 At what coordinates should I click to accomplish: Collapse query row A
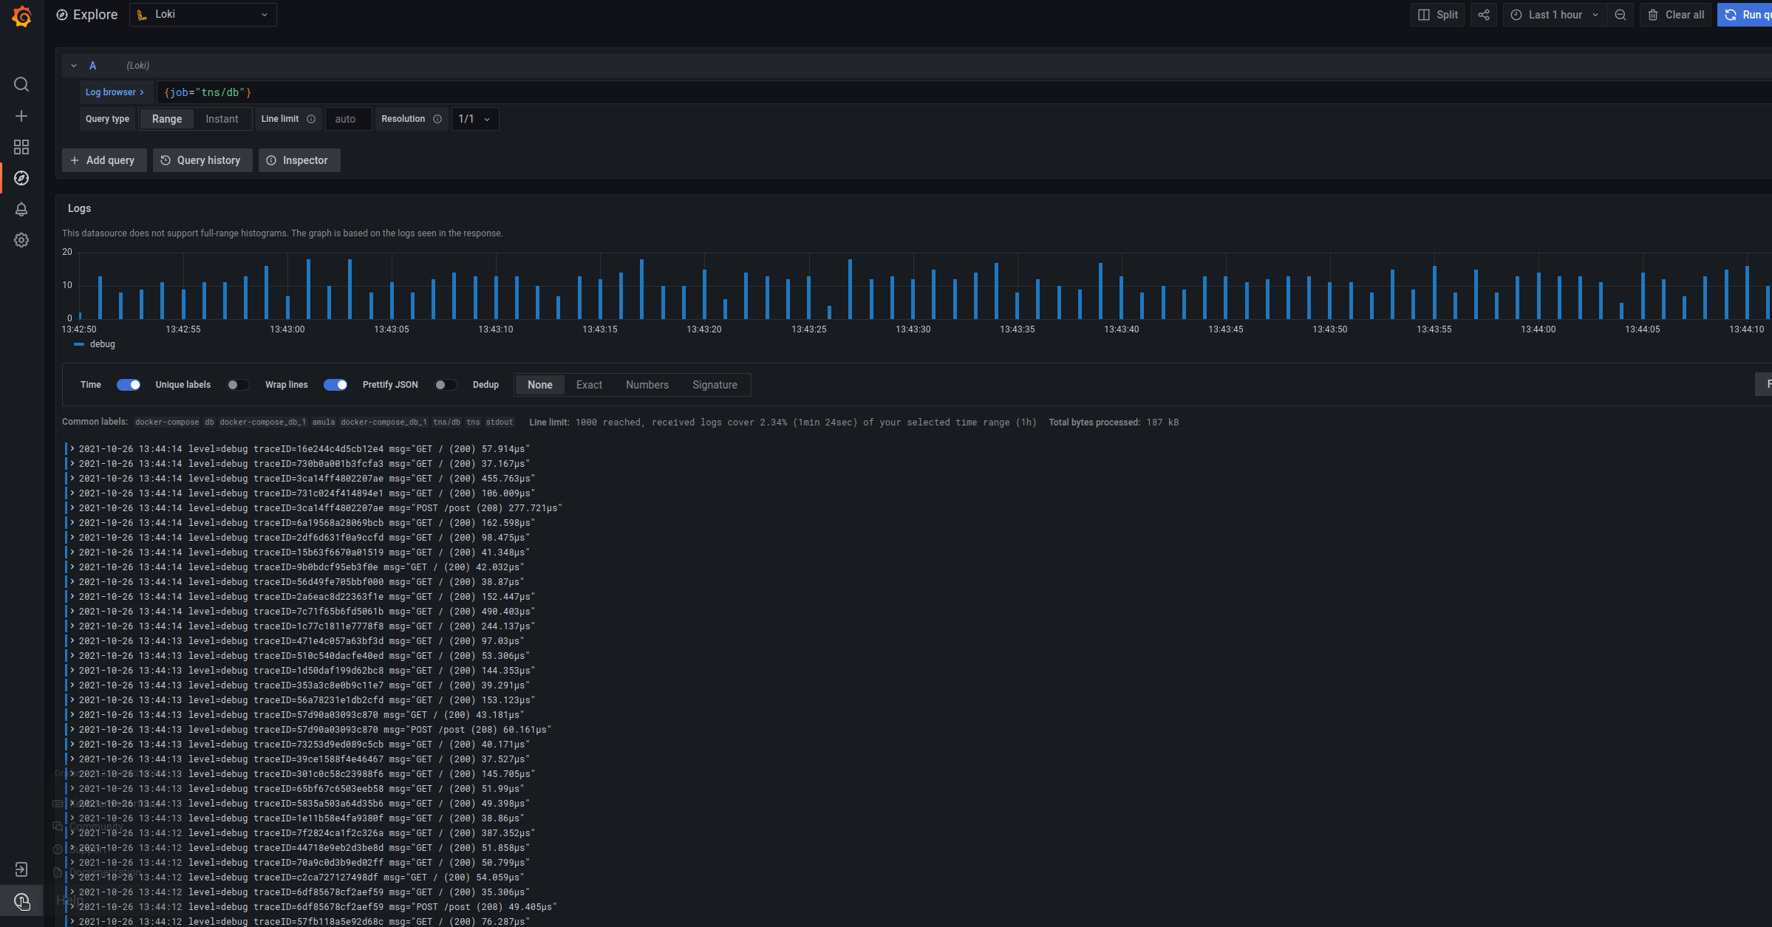point(74,66)
